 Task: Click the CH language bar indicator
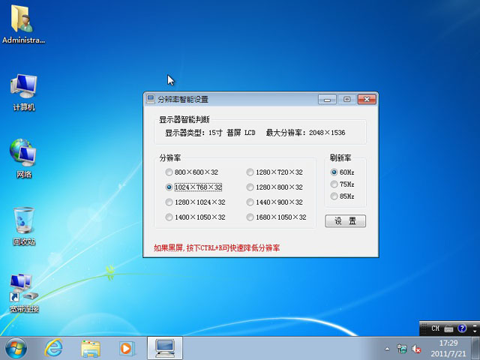[435, 328]
